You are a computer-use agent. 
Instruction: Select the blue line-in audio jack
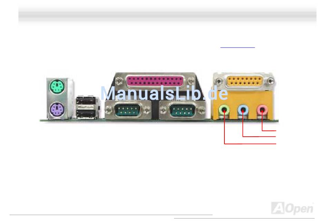[x=243, y=110]
